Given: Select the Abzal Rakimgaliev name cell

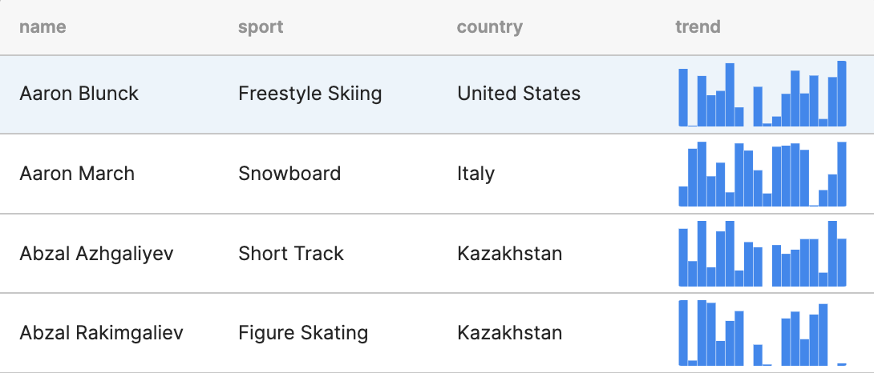Looking at the screenshot, I should [x=102, y=334].
